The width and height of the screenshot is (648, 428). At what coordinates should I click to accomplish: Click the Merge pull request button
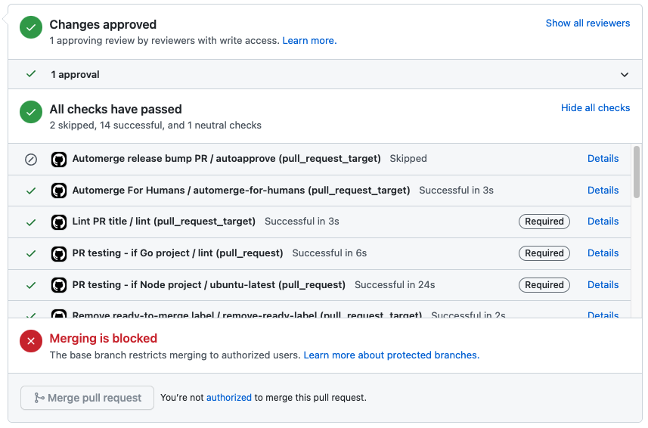[x=87, y=398]
